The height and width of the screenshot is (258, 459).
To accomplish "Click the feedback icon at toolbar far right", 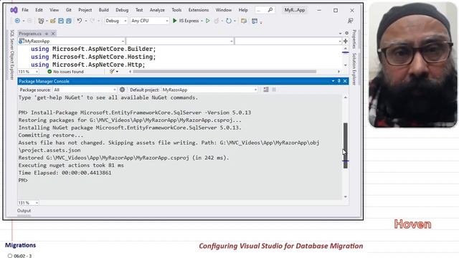I will point(350,21).
